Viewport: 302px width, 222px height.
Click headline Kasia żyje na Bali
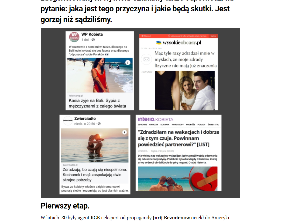(97, 103)
